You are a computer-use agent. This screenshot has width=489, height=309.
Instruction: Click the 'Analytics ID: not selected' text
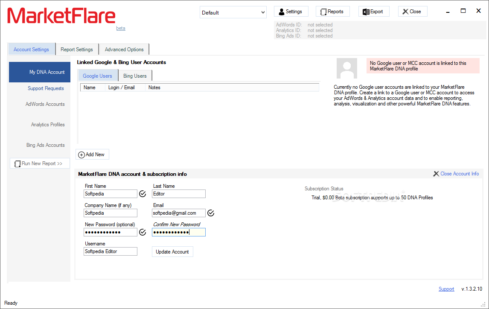pyautogui.click(x=304, y=30)
